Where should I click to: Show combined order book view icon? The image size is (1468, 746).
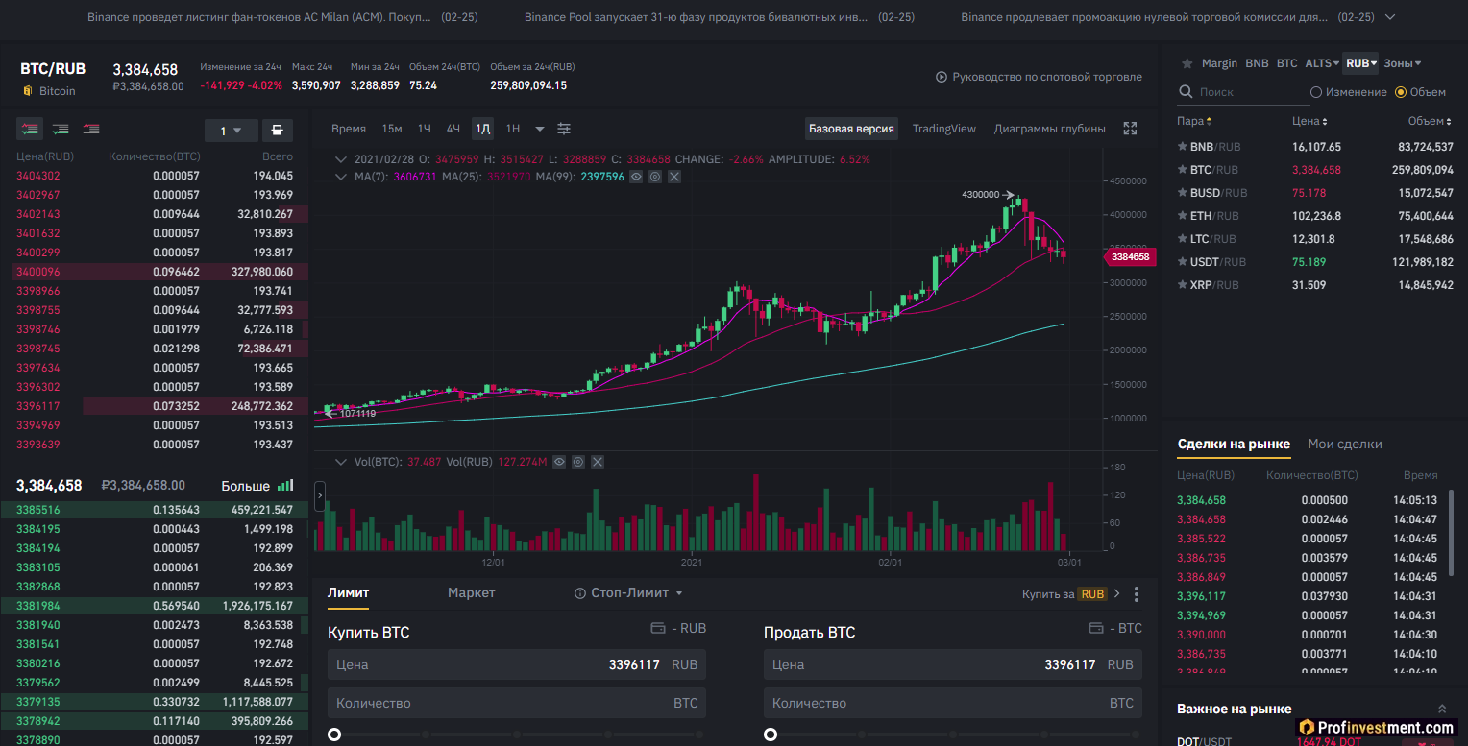pyautogui.click(x=30, y=130)
